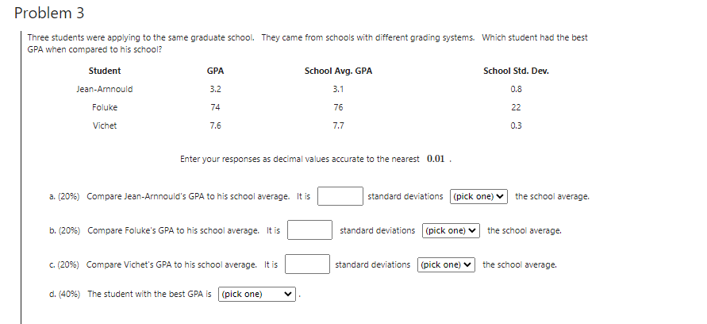Viewport: 707px width, 324px height.
Task: Click the Student column header
Action: pos(105,71)
